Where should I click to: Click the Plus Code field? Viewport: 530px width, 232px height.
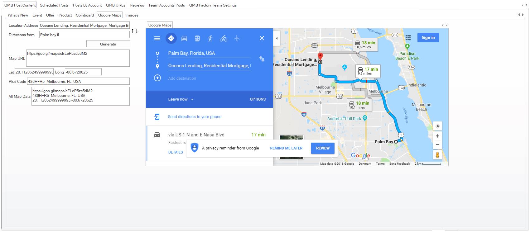(x=78, y=81)
